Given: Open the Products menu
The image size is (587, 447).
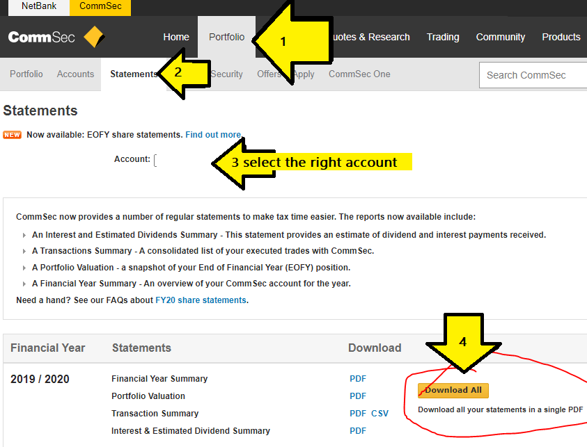Looking at the screenshot, I should pos(561,37).
